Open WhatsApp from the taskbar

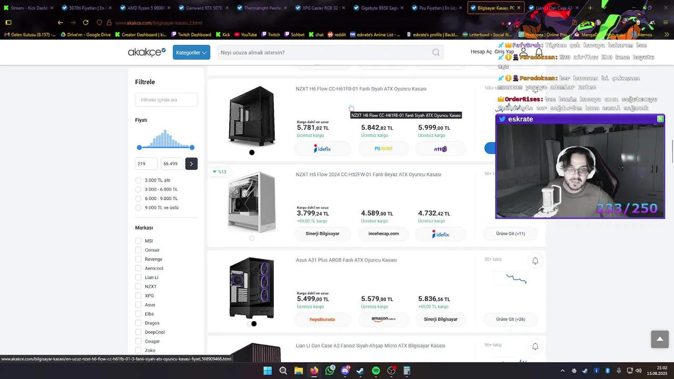tap(330, 371)
